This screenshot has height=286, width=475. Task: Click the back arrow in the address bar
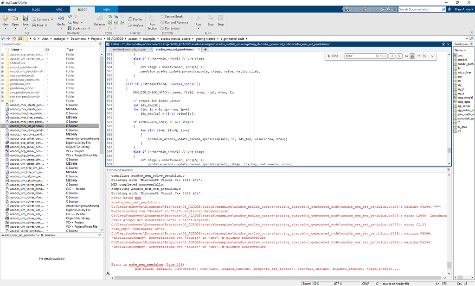(3, 39)
